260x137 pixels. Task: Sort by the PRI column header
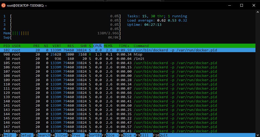[37, 46]
